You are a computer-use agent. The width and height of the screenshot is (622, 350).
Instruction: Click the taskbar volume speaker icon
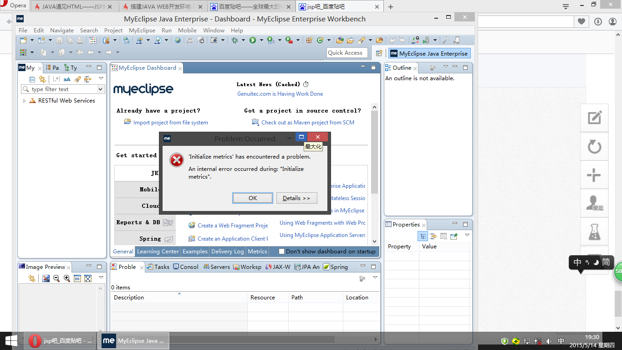tap(549, 341)
